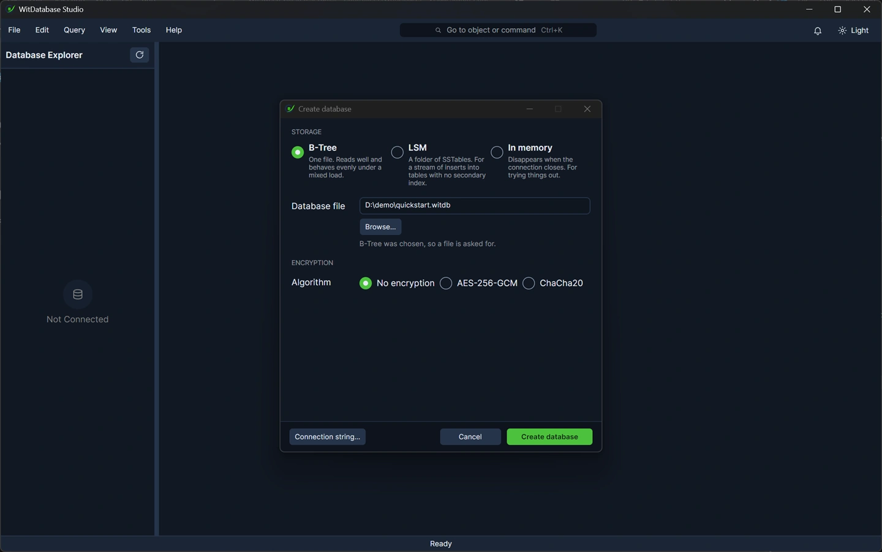Image resolution: width=882 pixels, height=552 pixels.
Task: Select LSM storage option
Action: [398, 152]
